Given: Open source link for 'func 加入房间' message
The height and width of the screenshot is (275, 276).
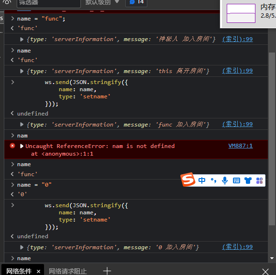Looking at the screenshot, I should pos(237,124).
